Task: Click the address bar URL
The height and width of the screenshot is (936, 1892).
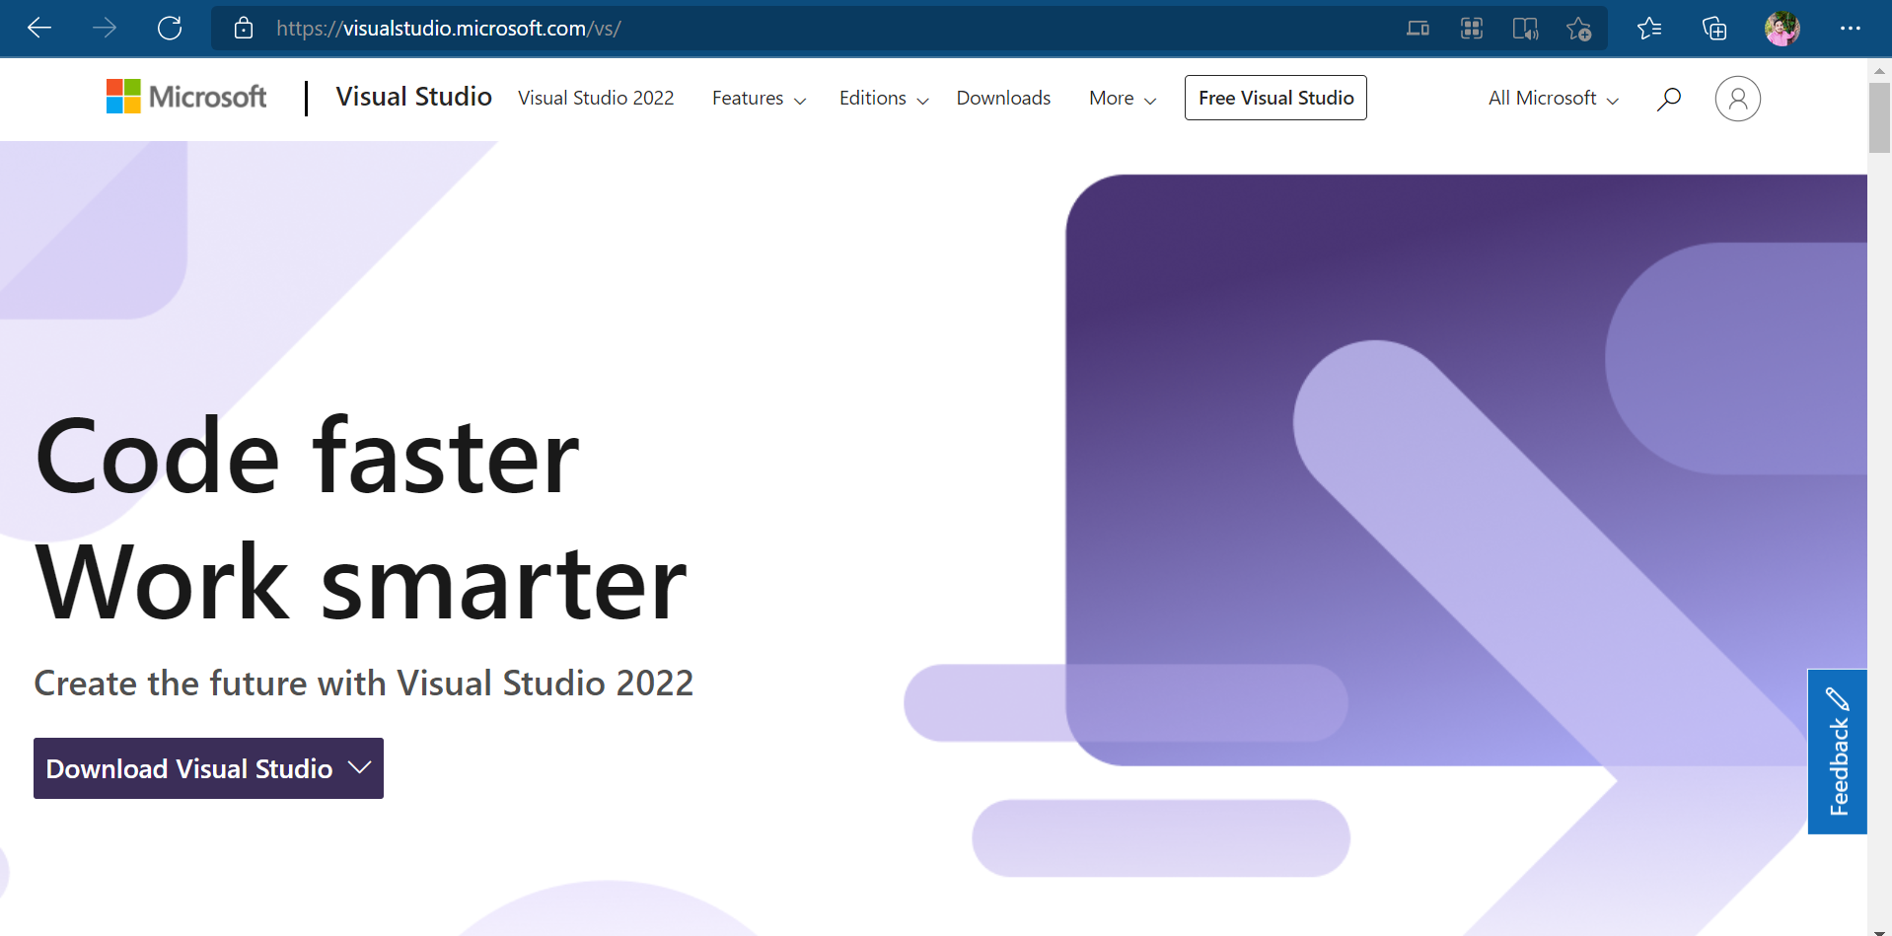Action: [449, 29]
